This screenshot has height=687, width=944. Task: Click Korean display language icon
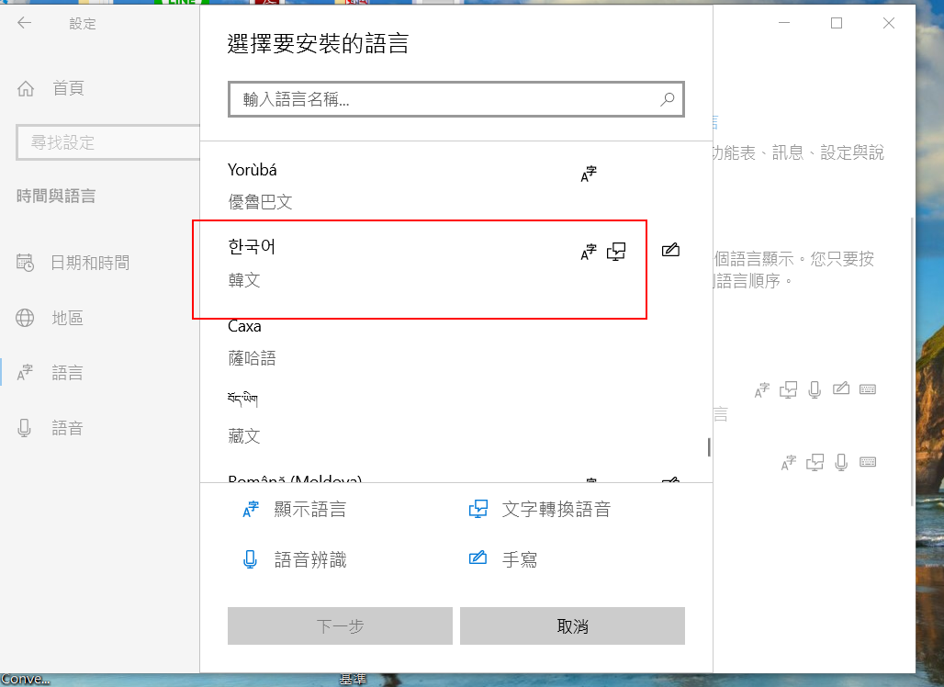589,252
